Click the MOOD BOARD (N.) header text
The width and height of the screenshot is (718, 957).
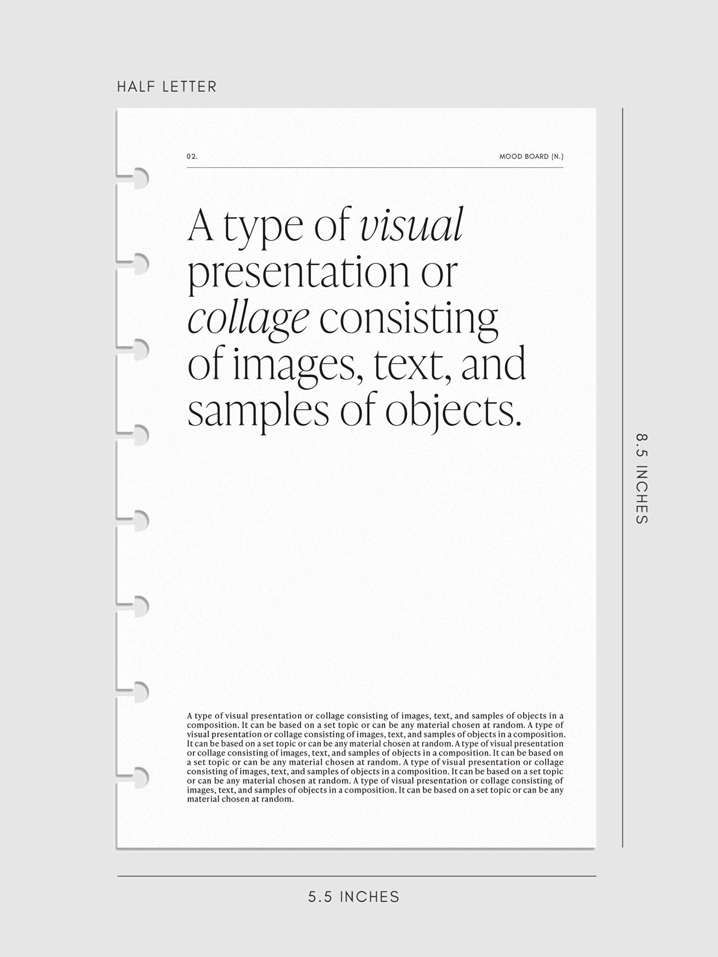pos(531,157)
